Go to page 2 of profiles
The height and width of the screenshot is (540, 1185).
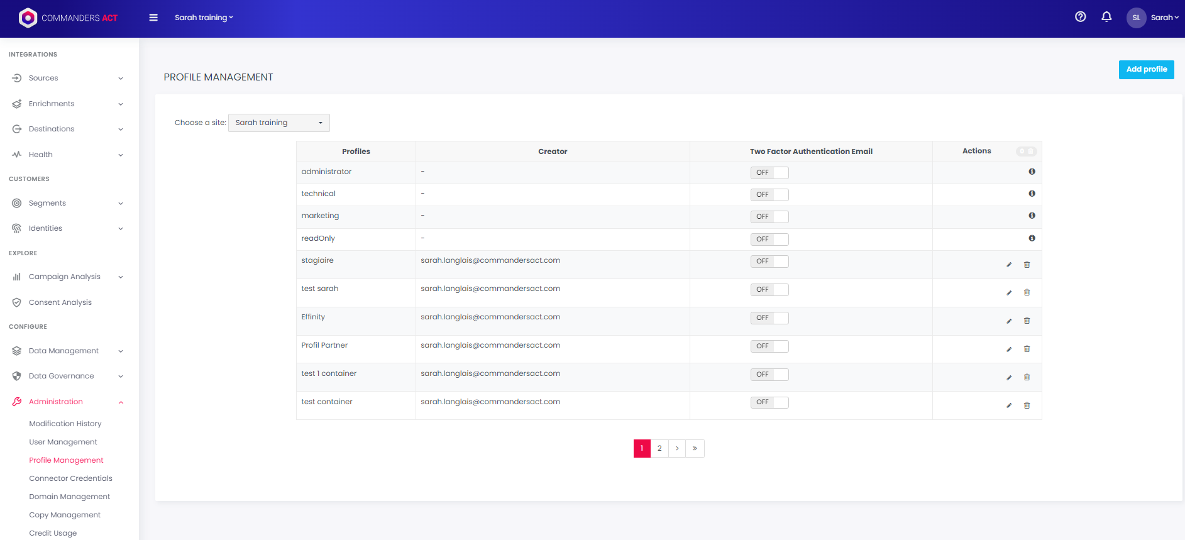pos(659,448)
